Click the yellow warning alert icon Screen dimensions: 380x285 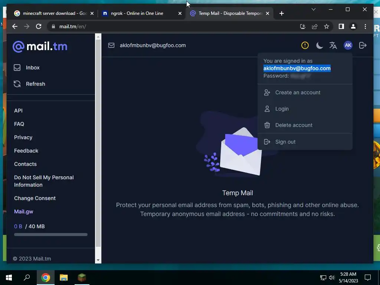[305, 45]
